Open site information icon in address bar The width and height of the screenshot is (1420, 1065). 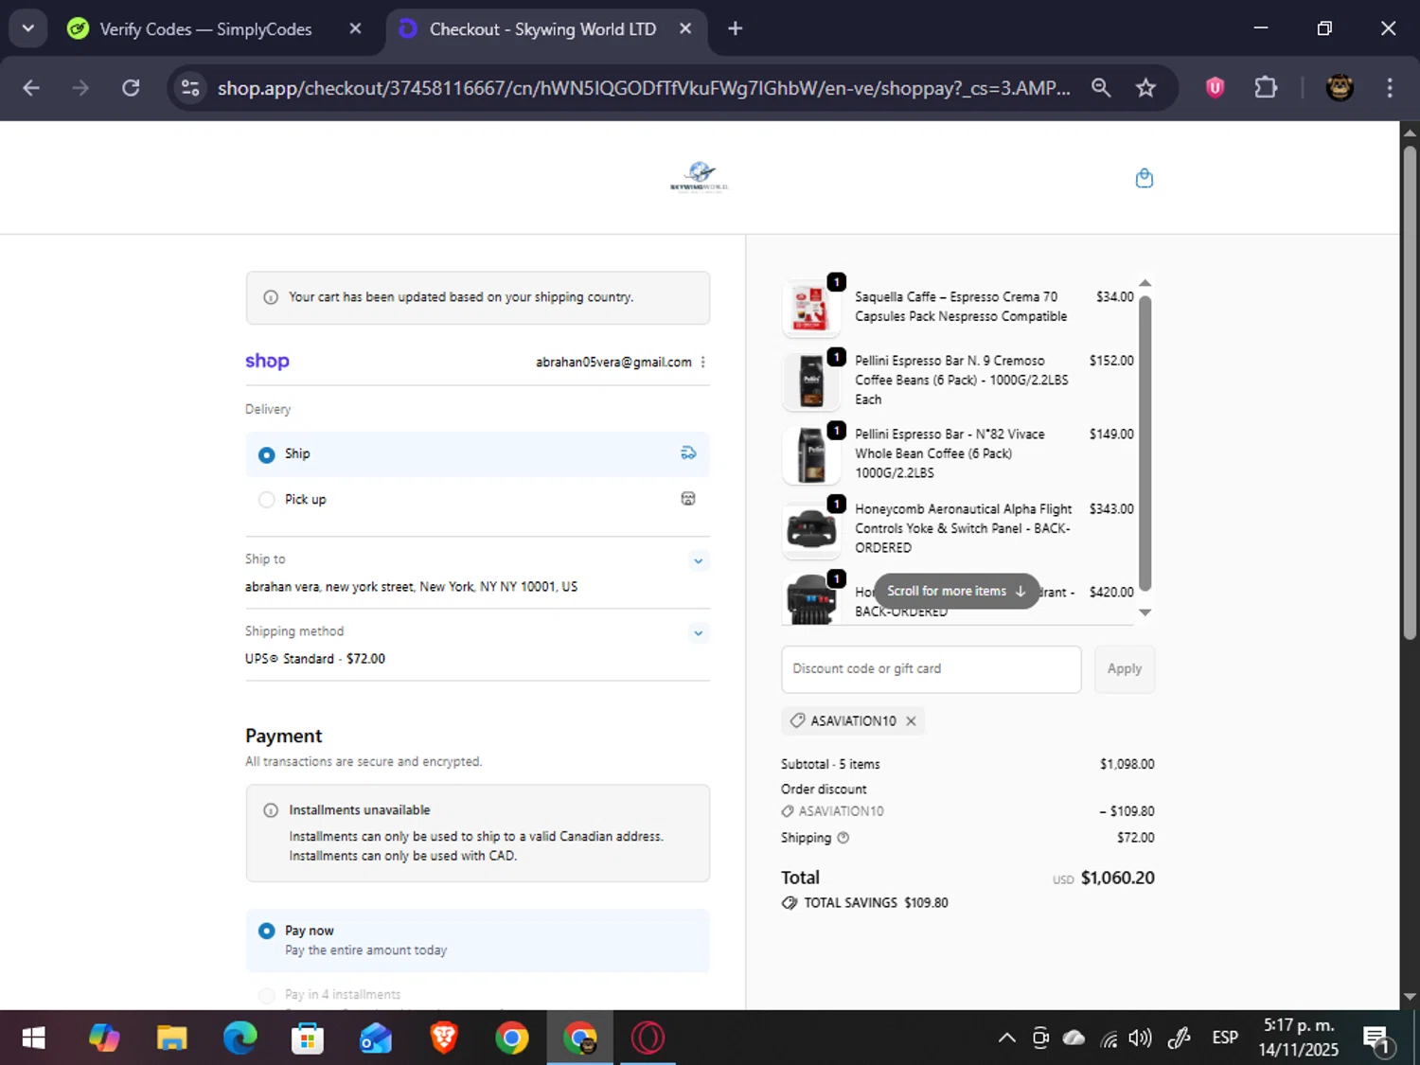coord(190,88)
